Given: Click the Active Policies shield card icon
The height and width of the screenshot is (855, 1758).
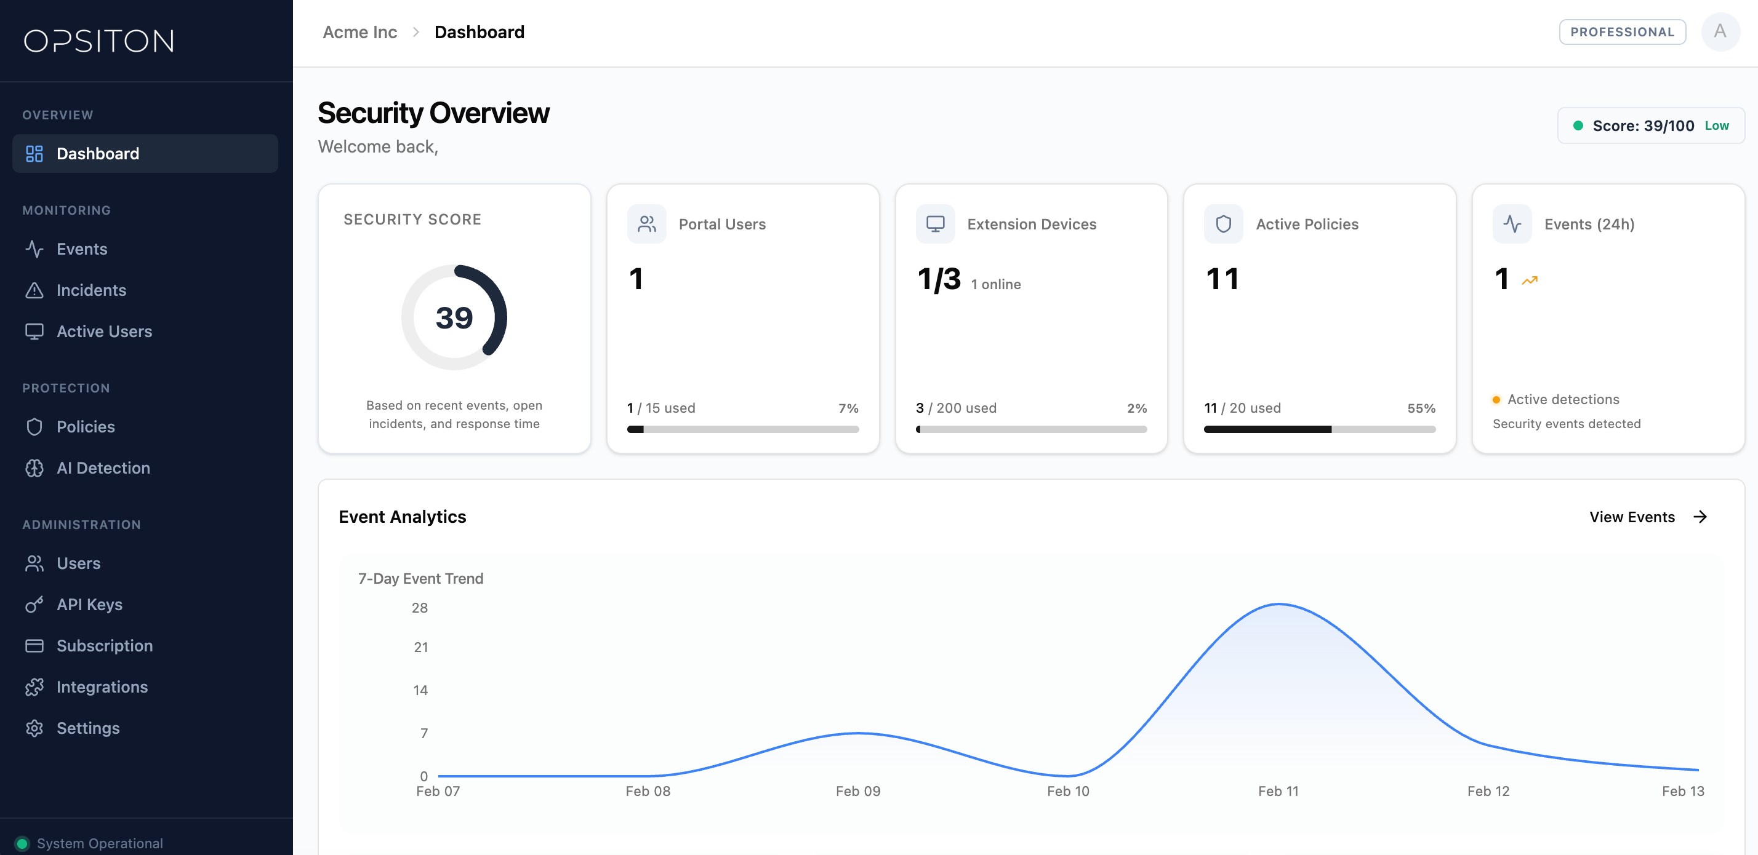Looking at the screenshot, I should [1223, 225].
